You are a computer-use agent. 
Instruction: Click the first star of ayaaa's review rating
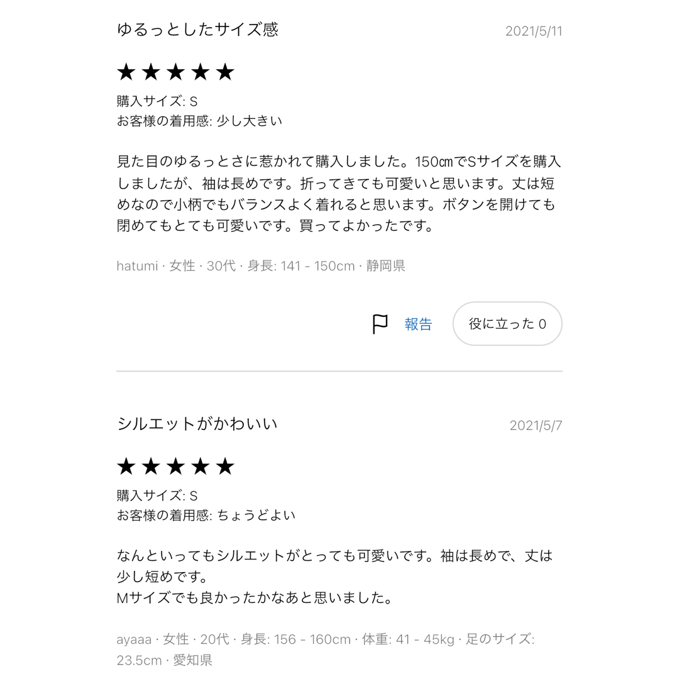click(x=126, y=466)
